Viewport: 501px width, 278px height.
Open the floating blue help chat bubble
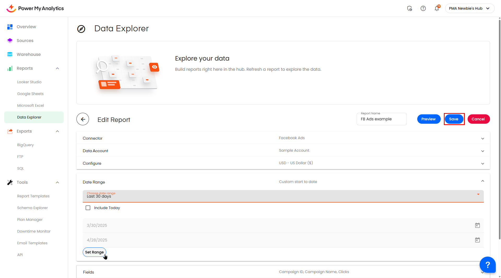487,265
